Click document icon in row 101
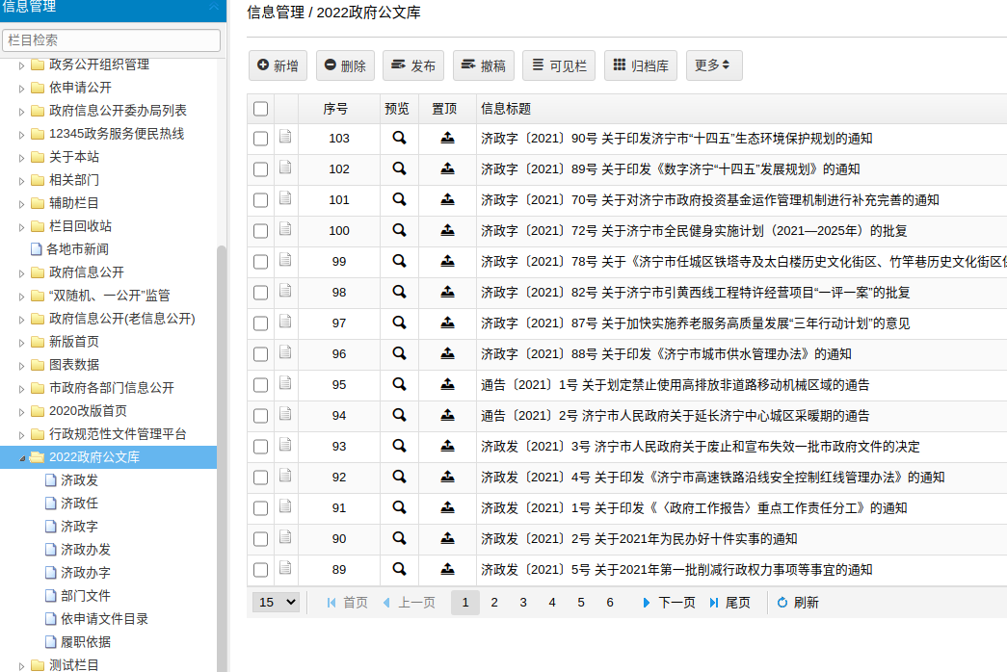1007x672 pixels. [x=286, y=197]
